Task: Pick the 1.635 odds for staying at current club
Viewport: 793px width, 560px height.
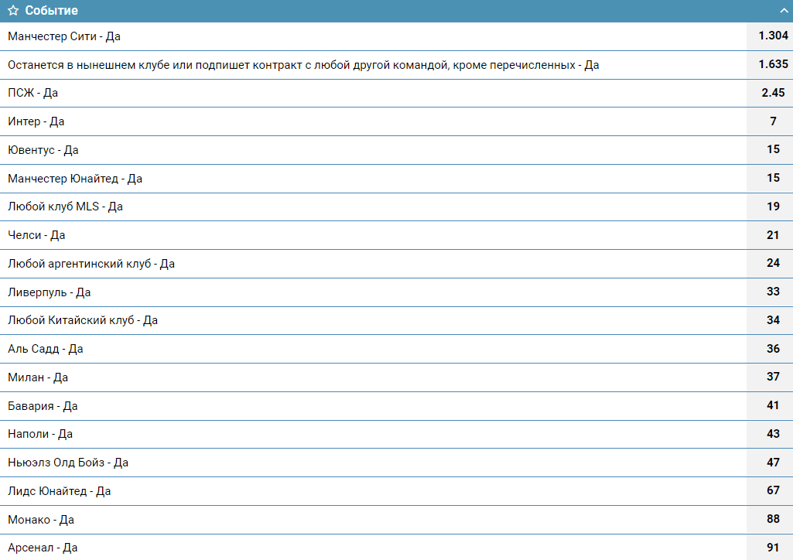Action: [770, 65]
